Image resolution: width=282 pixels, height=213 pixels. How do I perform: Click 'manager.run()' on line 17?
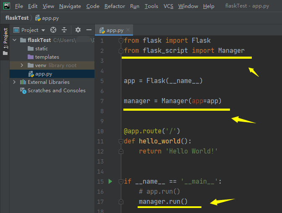tap(163, 202)
